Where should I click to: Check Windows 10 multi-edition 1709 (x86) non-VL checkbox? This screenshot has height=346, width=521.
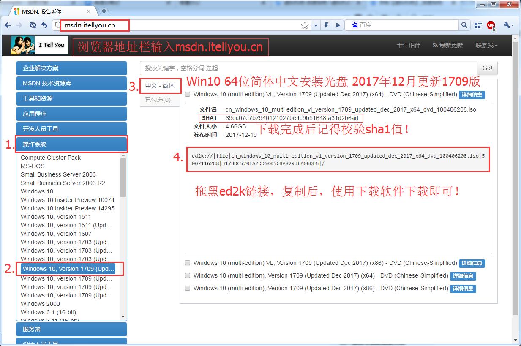(188, 288)
